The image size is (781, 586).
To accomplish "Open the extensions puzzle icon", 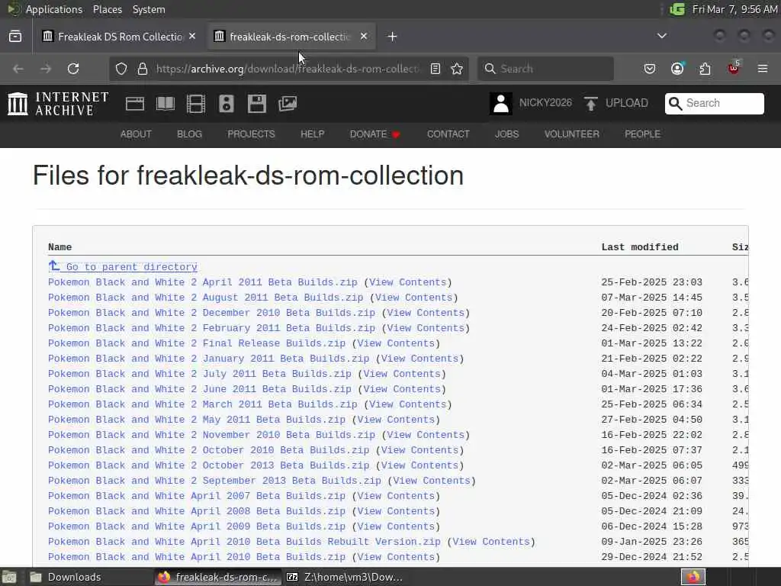I will coord(705,68).
